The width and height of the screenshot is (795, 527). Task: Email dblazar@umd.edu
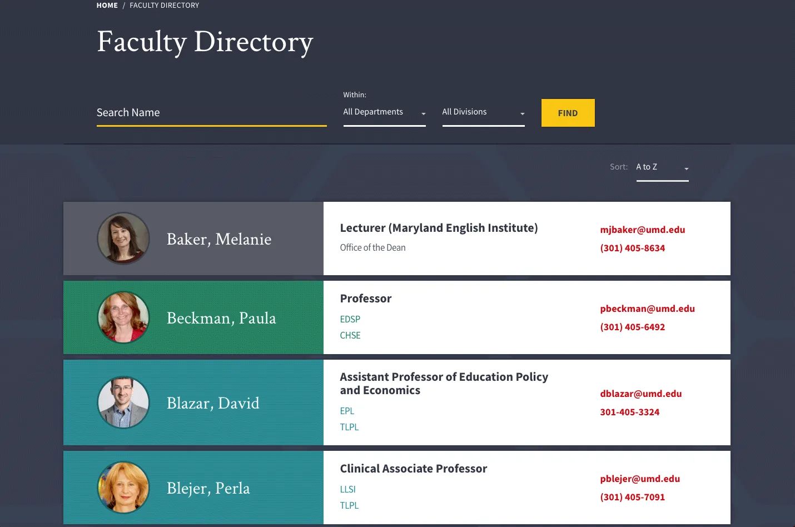pyautogui.click(x=640, y=394)
